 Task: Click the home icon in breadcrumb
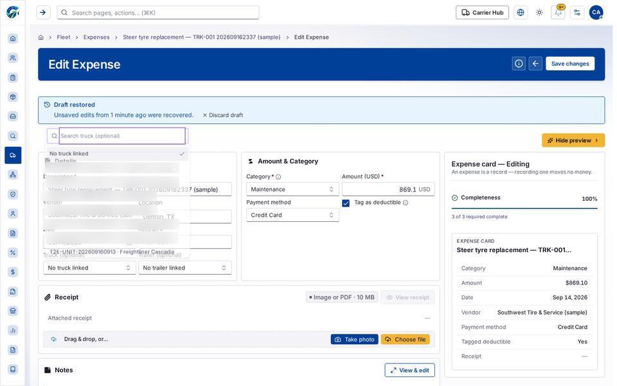click(41, 37)
